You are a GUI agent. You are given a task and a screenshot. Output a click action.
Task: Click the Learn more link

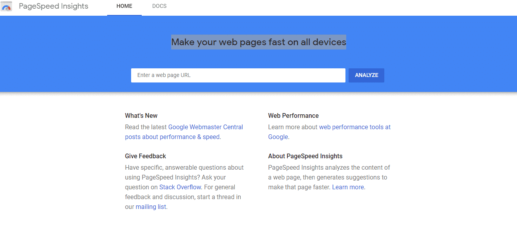coord(348,187)
